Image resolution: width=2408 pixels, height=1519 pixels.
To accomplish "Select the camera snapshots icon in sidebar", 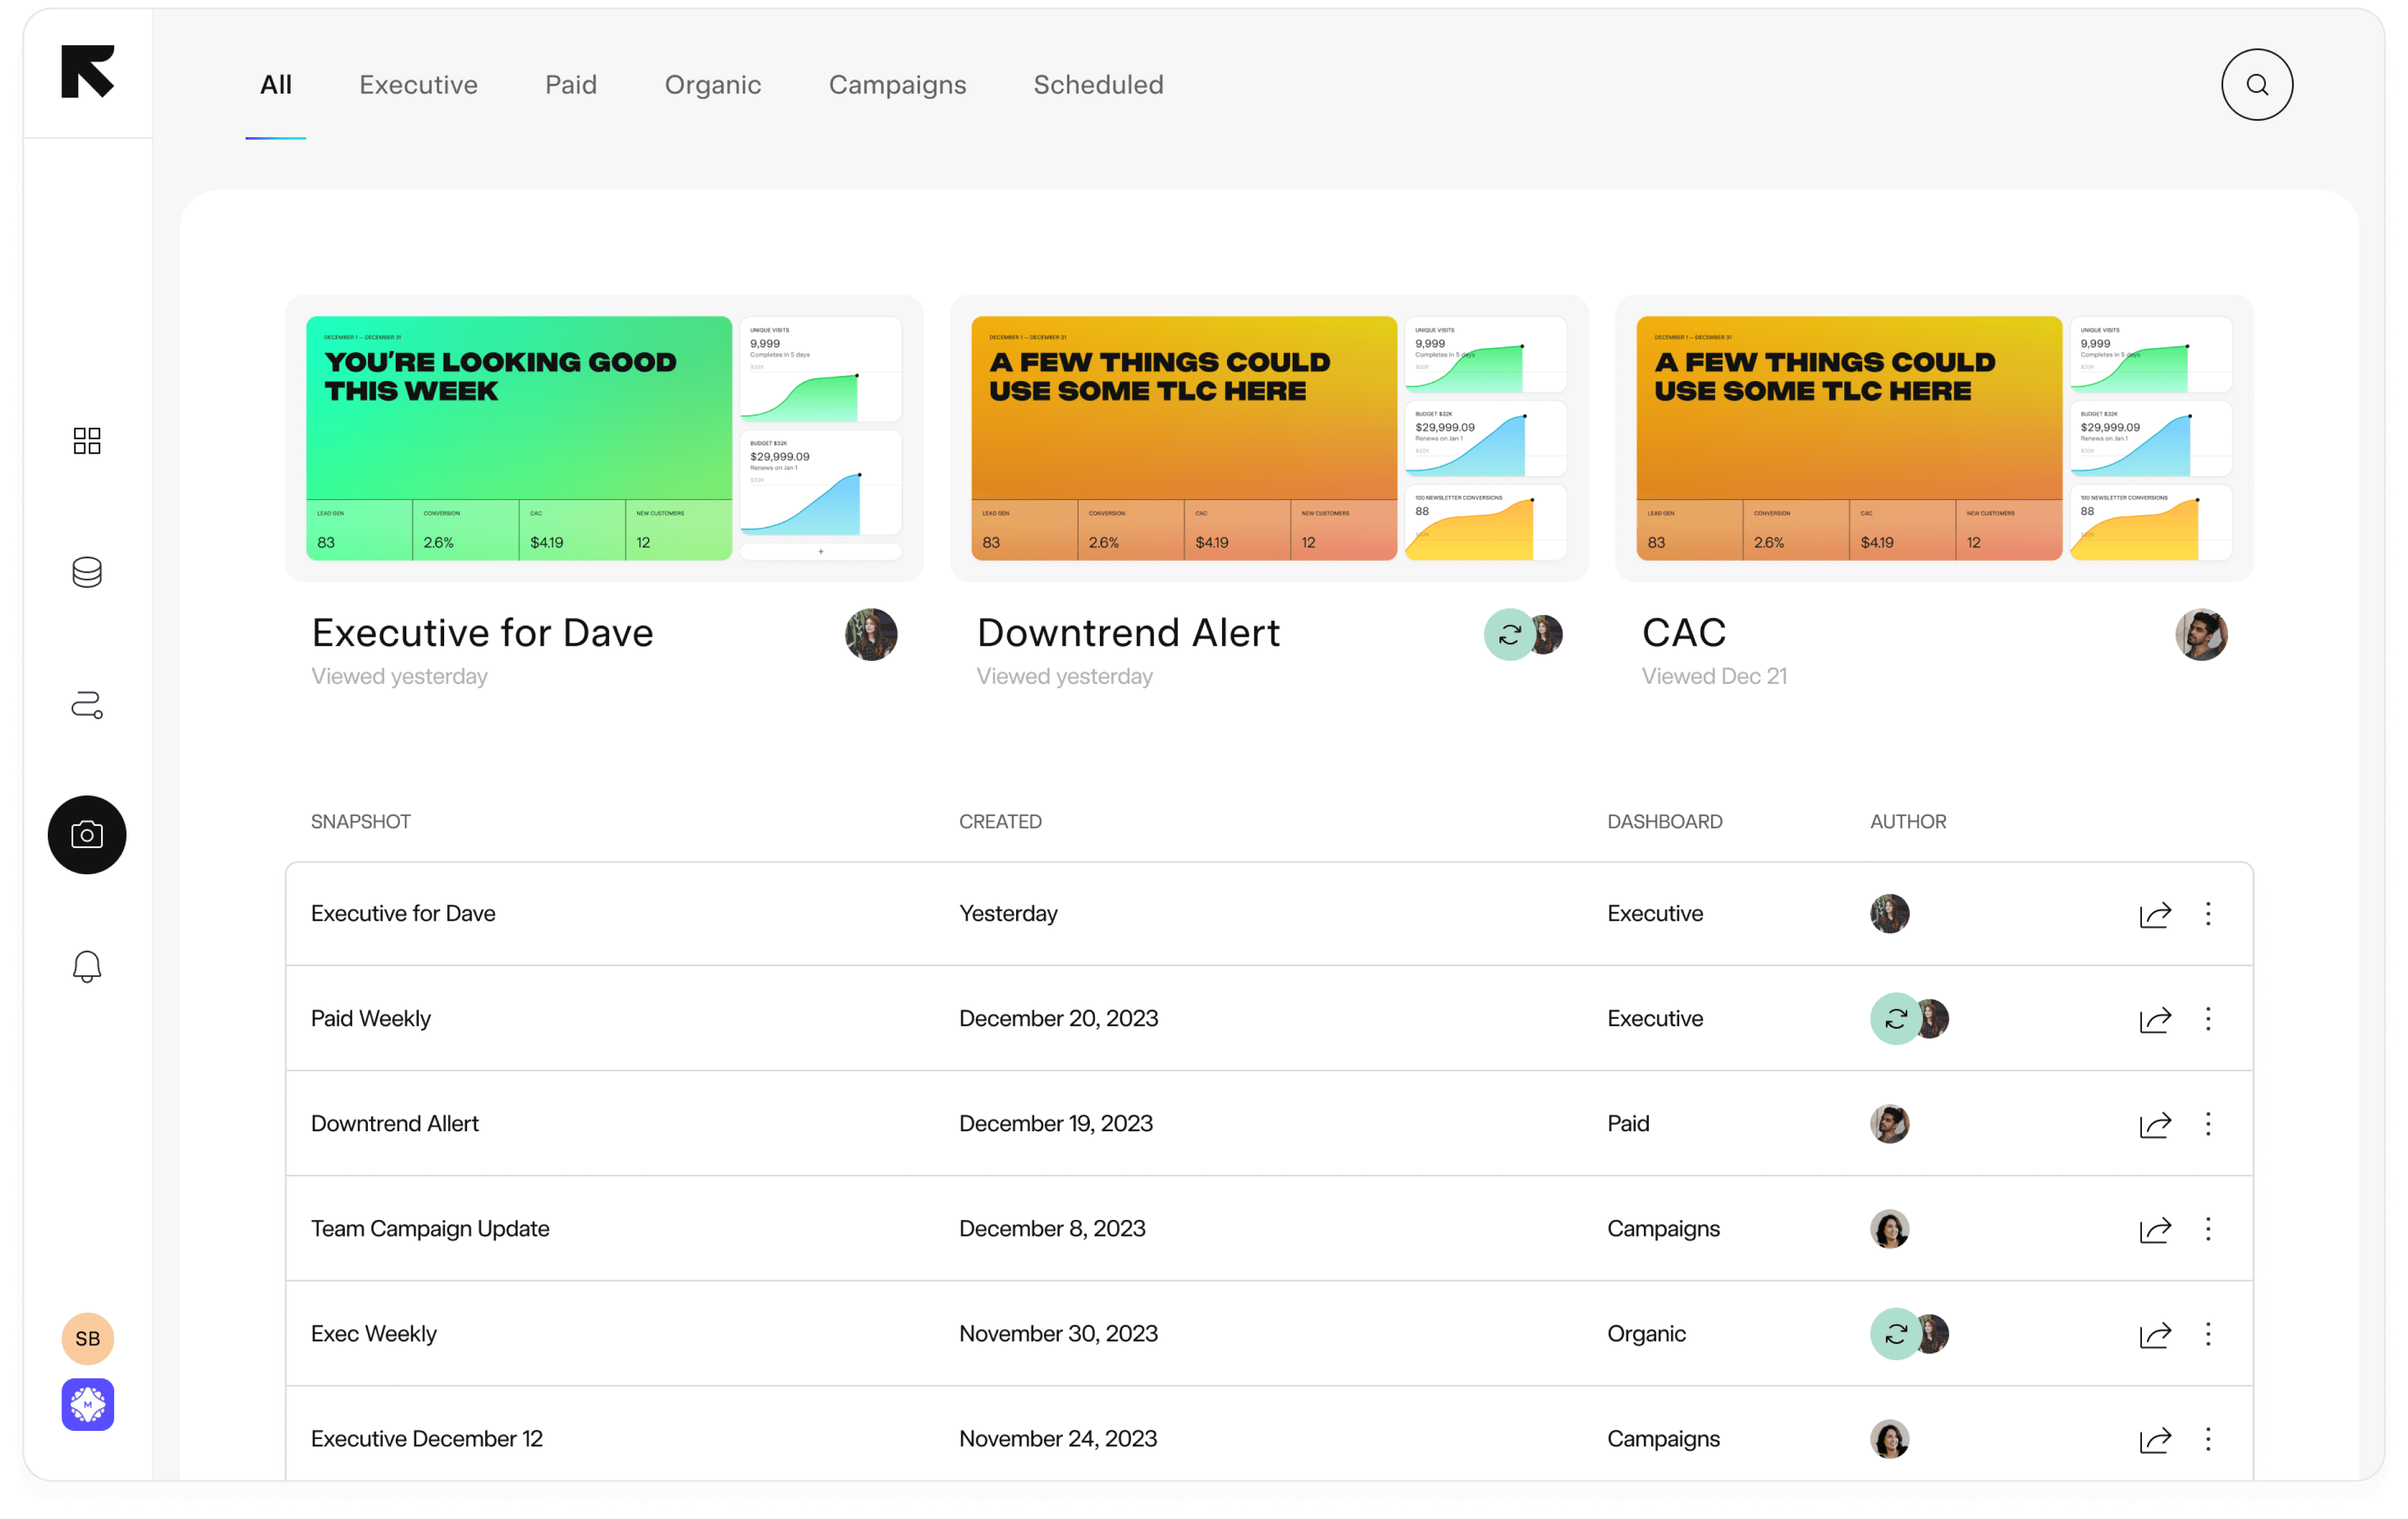I will (x=87, y=835).
